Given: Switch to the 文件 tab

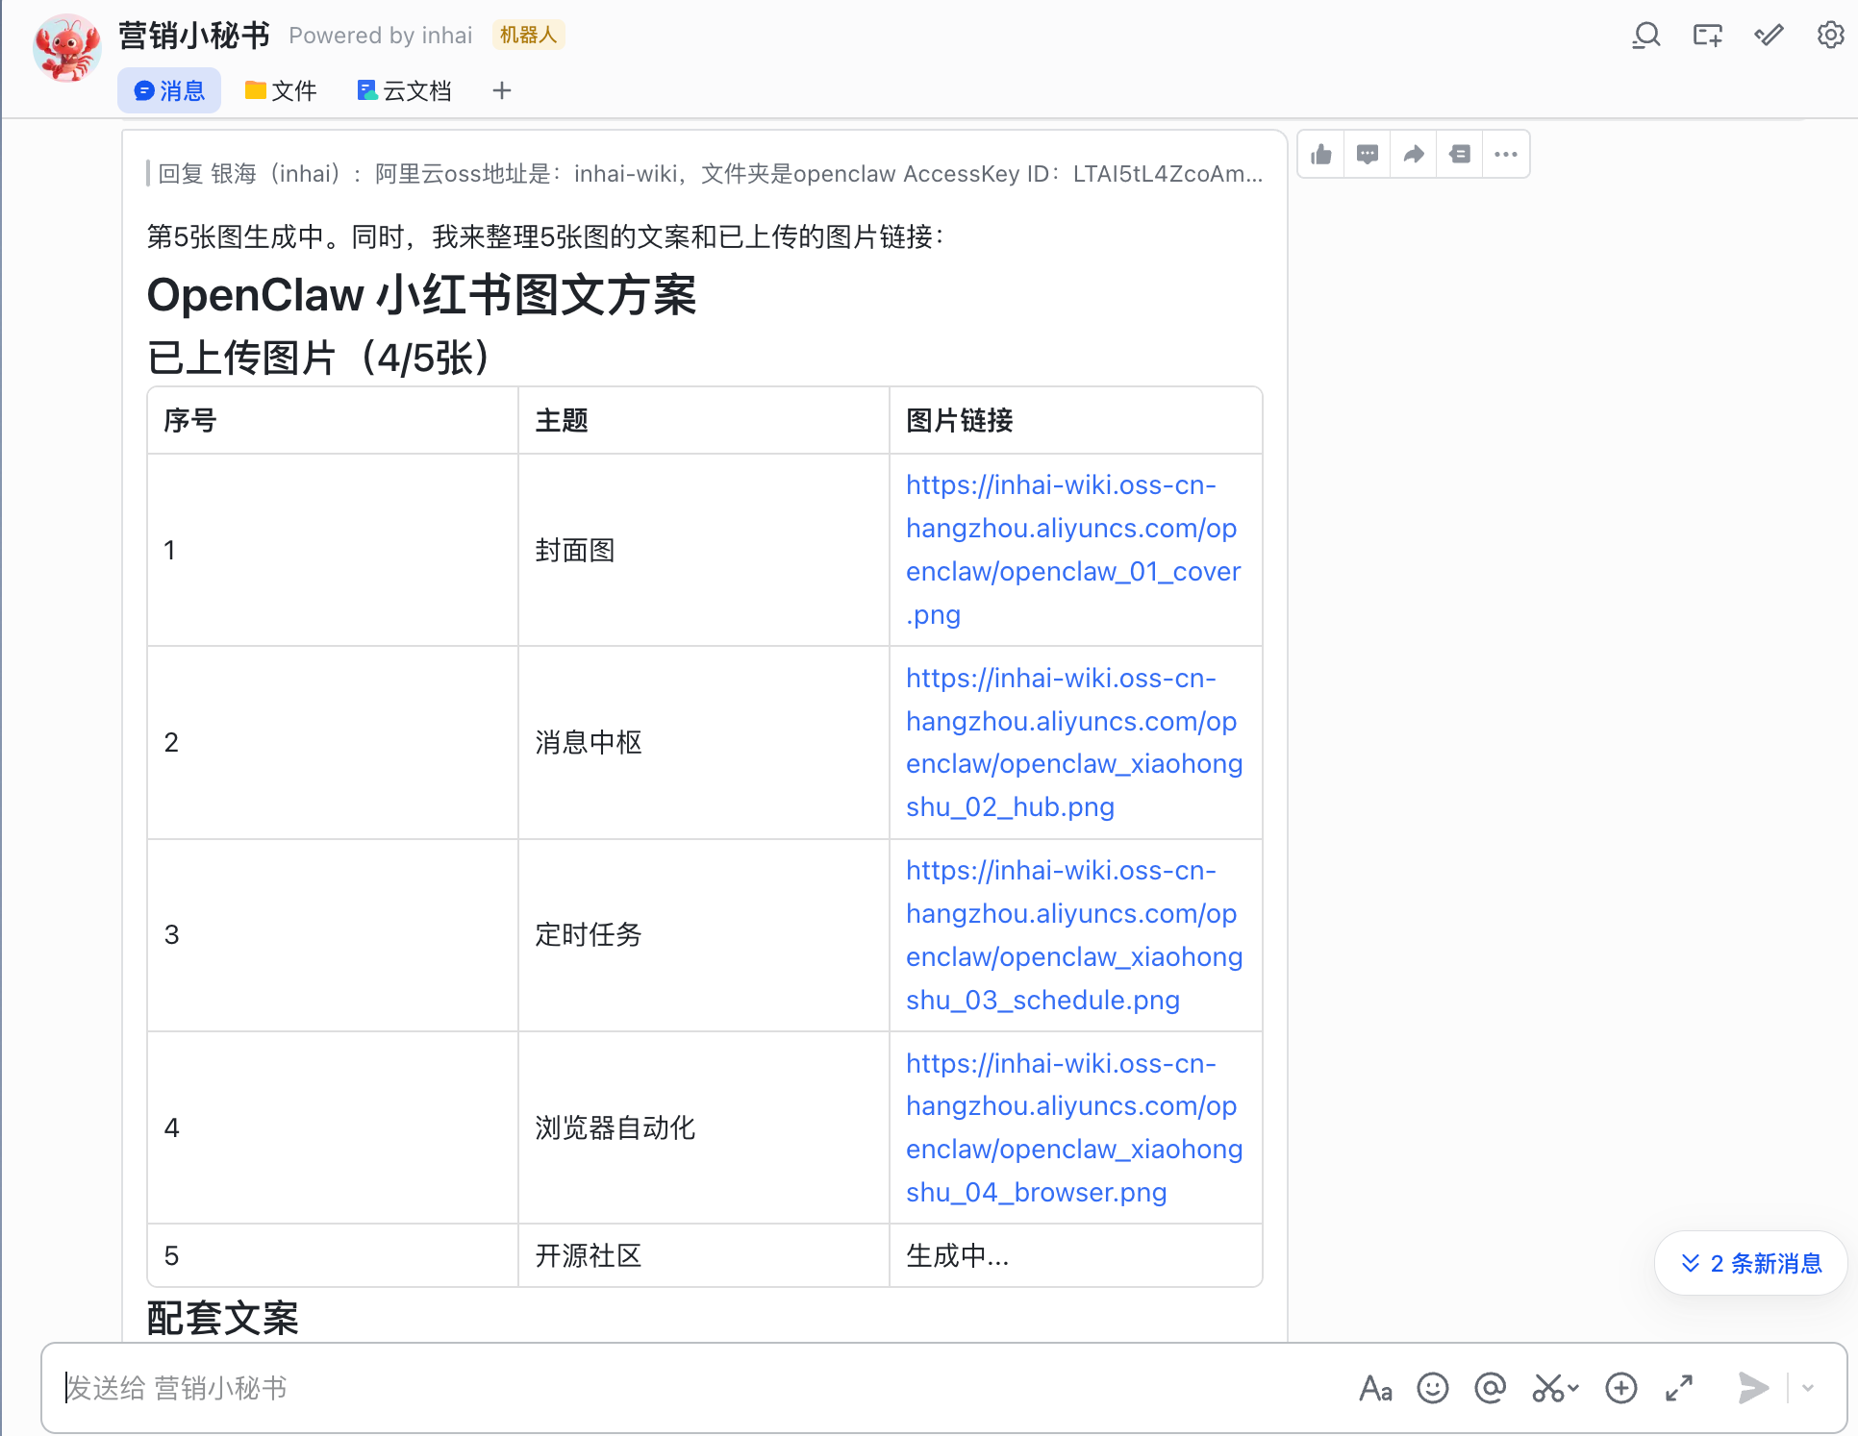Looking at the screenshot, I should (x=281, y=89).
